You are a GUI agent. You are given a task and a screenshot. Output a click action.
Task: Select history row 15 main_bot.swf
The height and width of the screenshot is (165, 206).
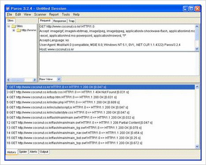click(101, 138)
